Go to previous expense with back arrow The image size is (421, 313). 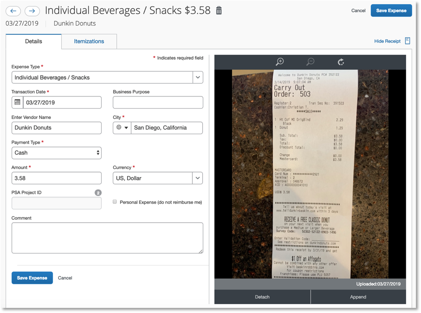coord(13,11)
